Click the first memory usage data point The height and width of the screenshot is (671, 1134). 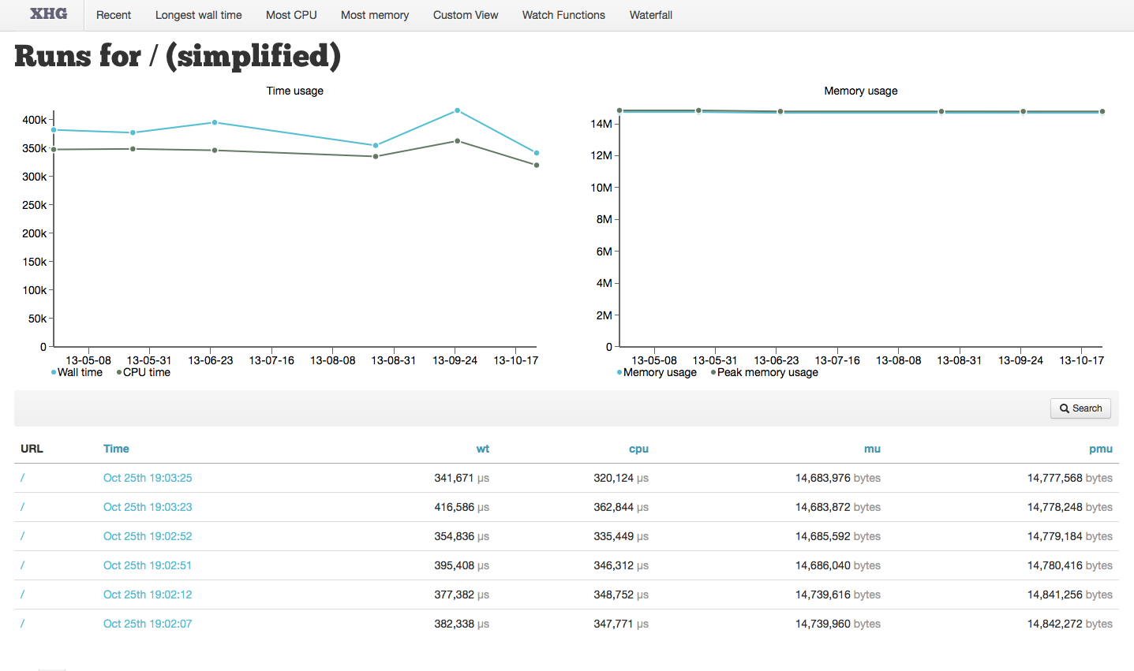(619, 111)
